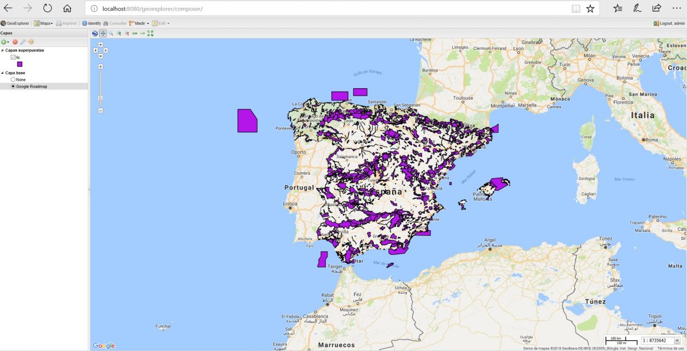Select the None base layer radio button
The height and width of the screenshot is (351, 687).
(13, 79)
